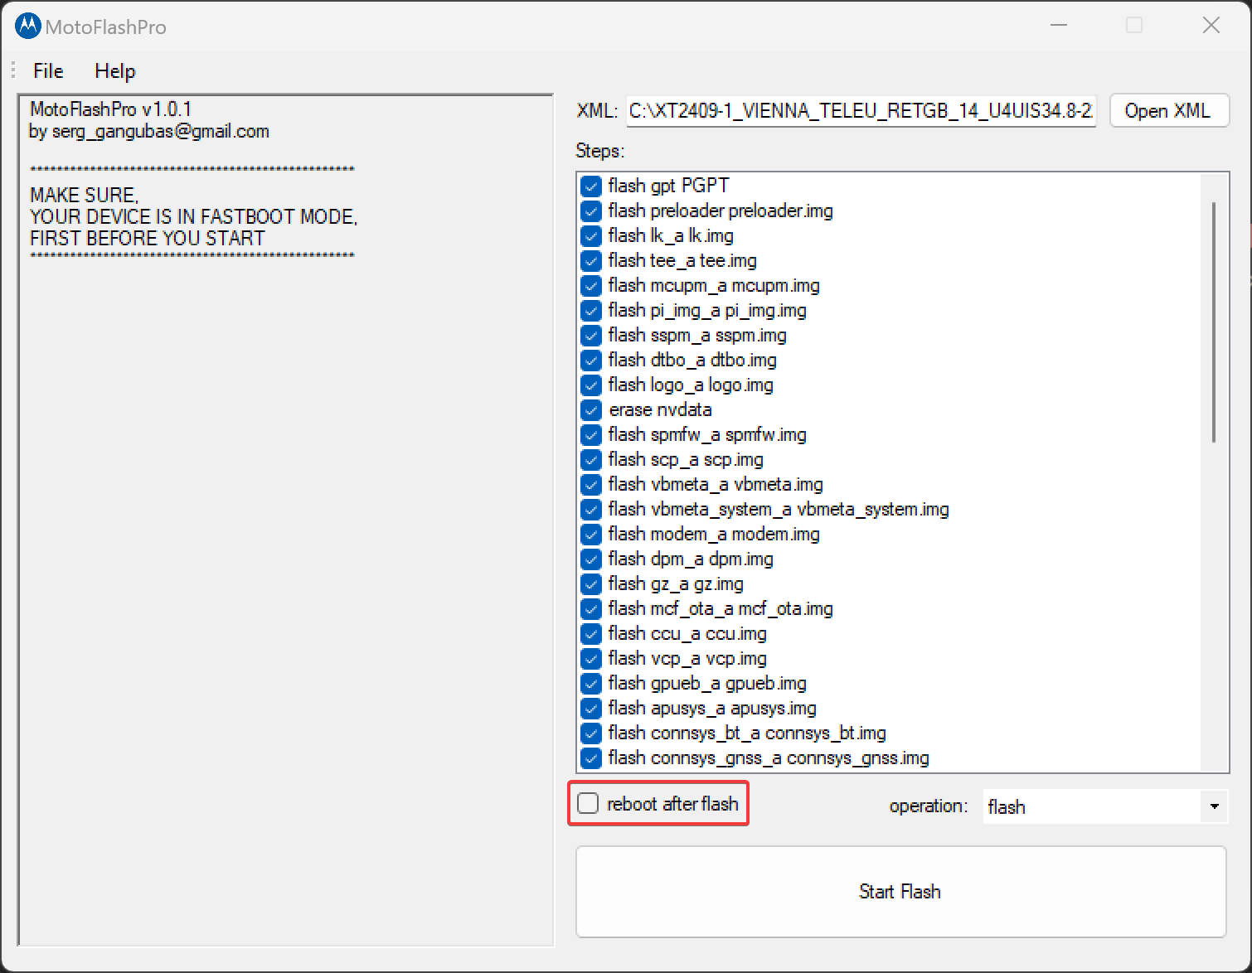Uncheck flash logo_a logo.img step

pyautogui.click(x=591, y=385)
